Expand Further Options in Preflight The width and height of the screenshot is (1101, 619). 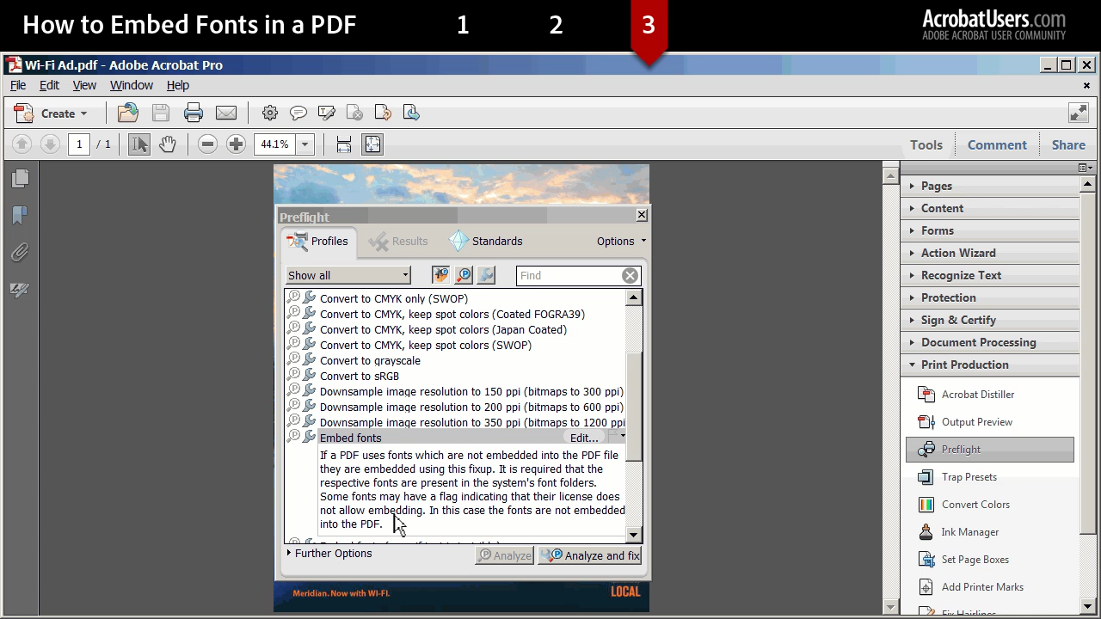329,554
